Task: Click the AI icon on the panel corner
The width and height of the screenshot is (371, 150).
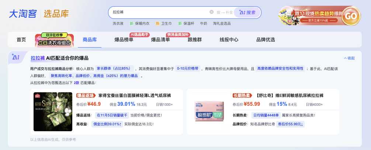Action: [15, 57]
